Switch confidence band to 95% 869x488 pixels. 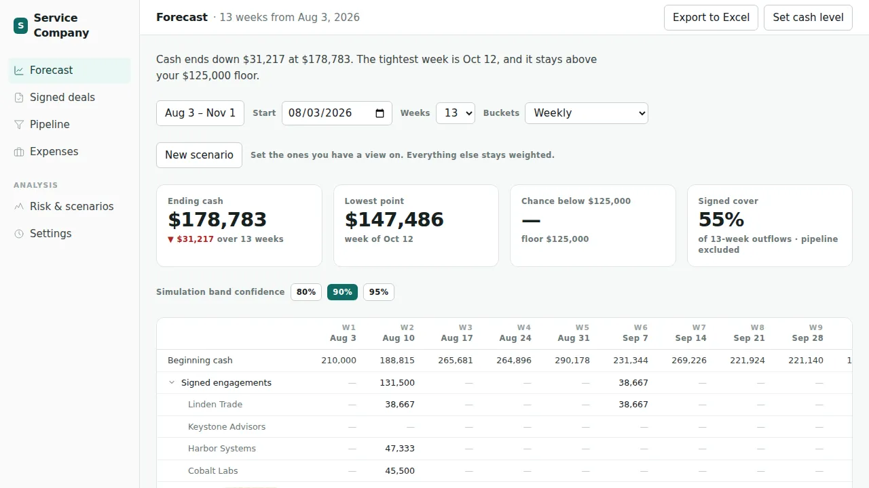[x=379, y=292]
